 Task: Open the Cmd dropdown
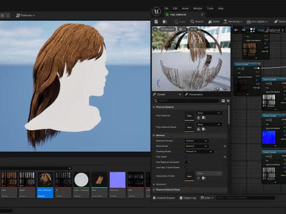207,198
